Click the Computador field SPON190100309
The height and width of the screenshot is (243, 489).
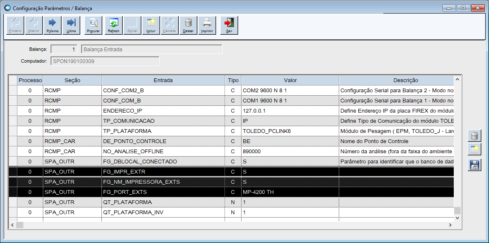[x=105, y=61]
